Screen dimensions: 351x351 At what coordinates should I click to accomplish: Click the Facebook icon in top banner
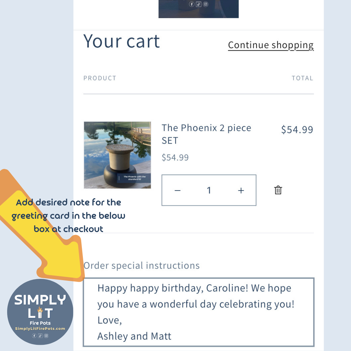click(x=192, y=4)
